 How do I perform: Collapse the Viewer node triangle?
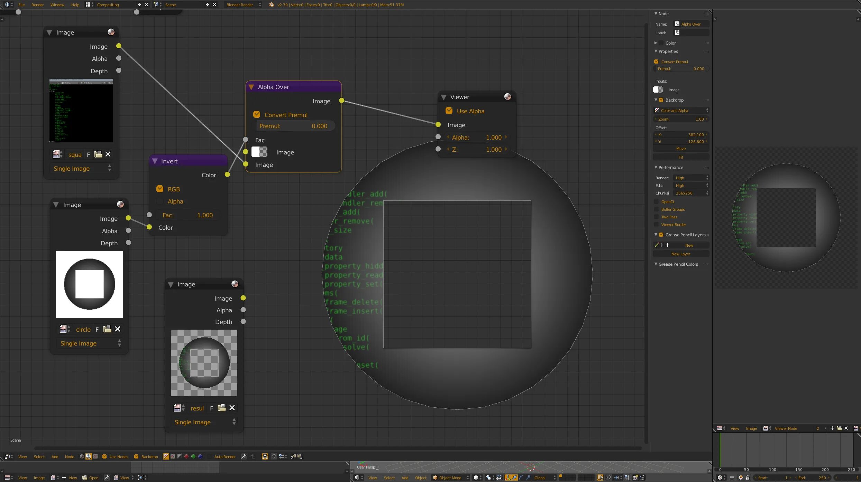coord(444,97)
